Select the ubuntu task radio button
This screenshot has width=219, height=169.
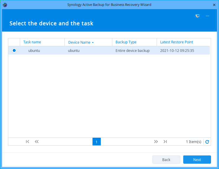pos(14,50)
